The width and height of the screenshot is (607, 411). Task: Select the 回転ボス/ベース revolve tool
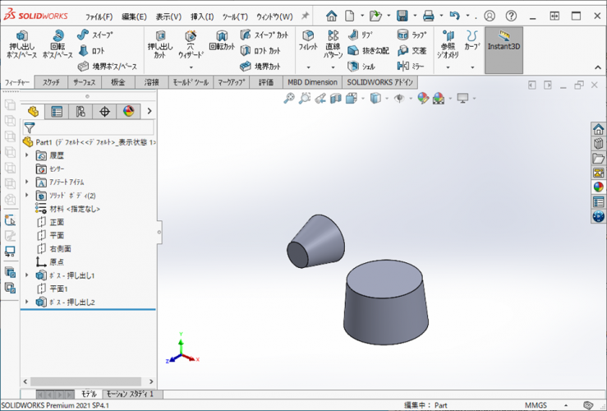(57, 38)
